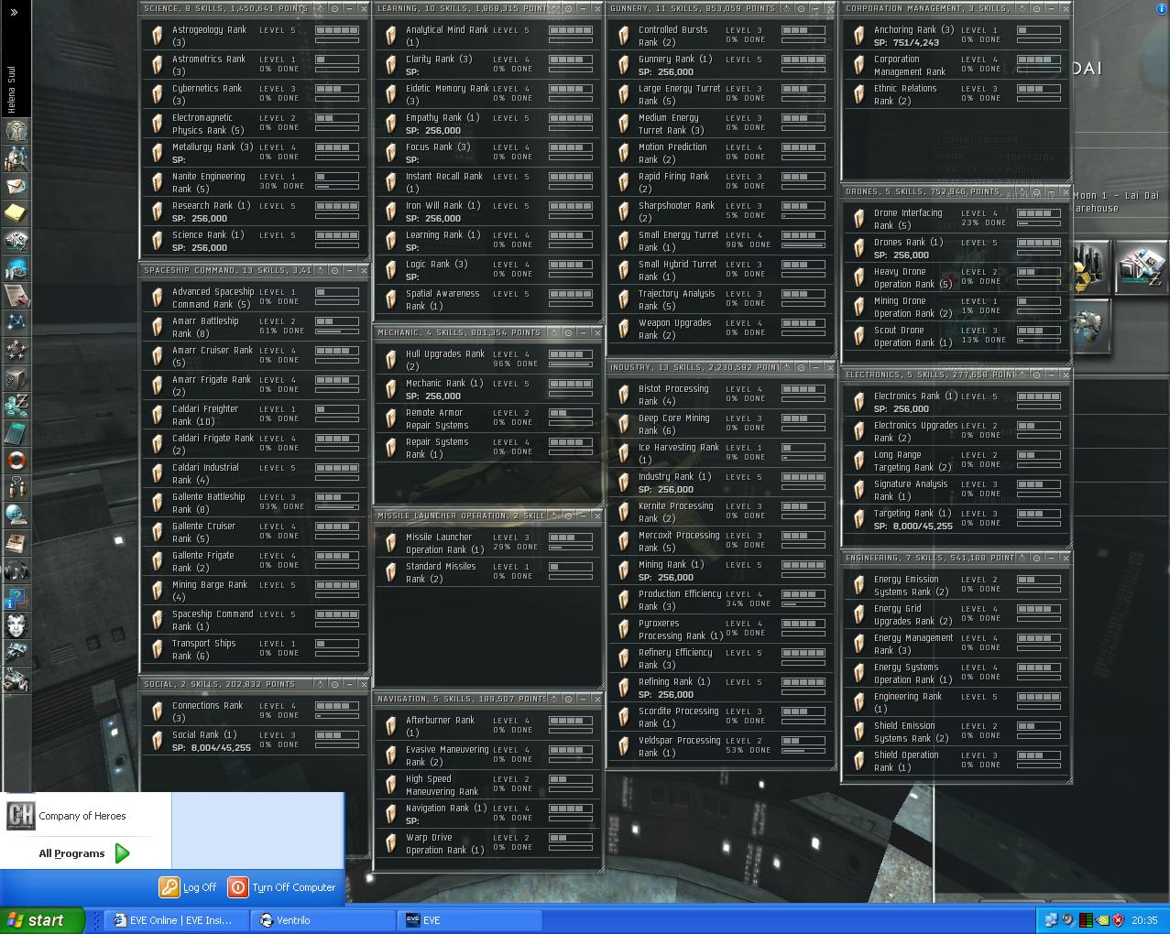The width and height of the screenshot is (1170, 934).
Task: Open the star map constellation icon
Action: 16,323
